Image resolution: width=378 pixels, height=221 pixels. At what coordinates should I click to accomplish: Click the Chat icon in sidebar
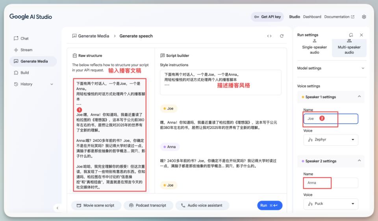tap(16, 38)
